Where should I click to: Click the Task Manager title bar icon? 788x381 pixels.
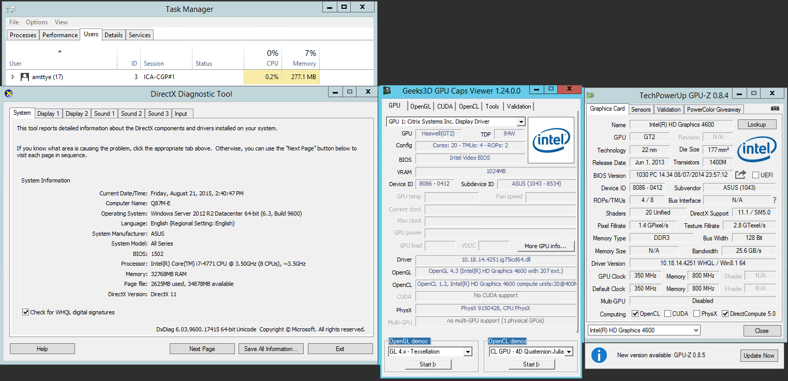click(11, 9)
